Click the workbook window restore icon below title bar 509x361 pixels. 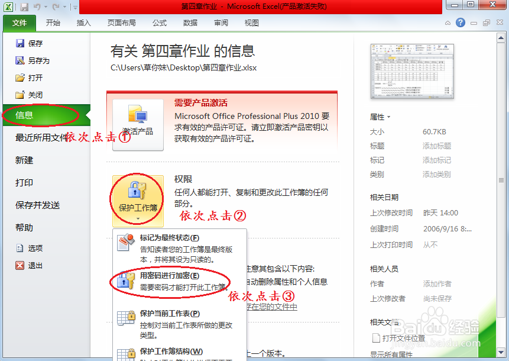487,22
